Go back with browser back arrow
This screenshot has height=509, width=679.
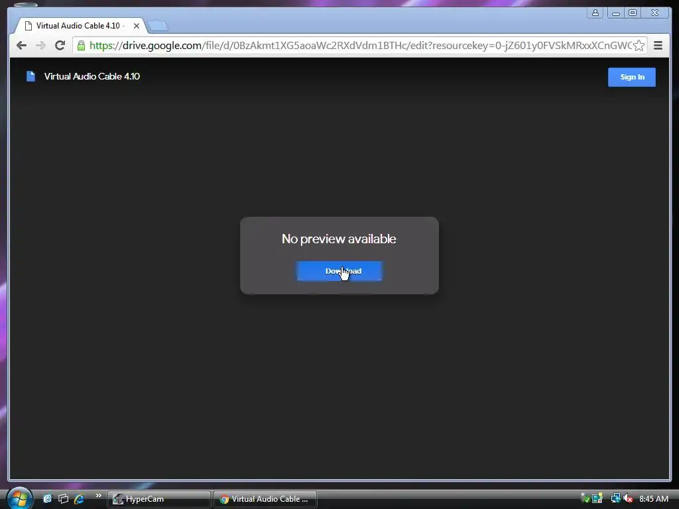point(21,46)
